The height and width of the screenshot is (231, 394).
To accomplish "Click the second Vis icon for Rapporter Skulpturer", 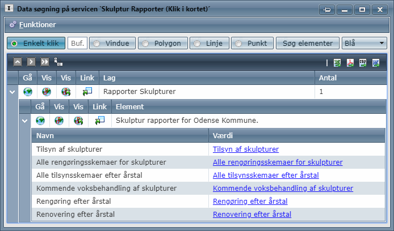I will (66, 91).
